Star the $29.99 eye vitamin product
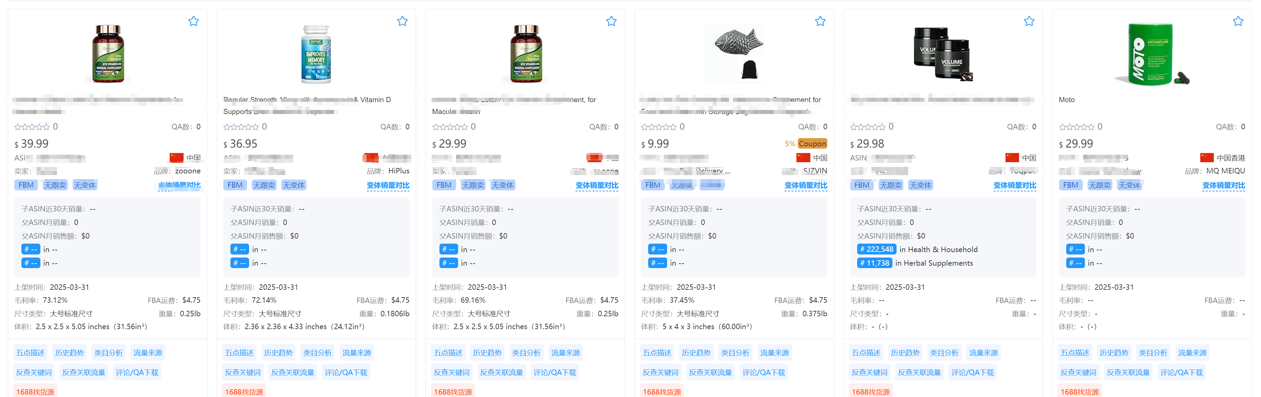Viewport: 1261px width, 397px height. tap(611, 21)
